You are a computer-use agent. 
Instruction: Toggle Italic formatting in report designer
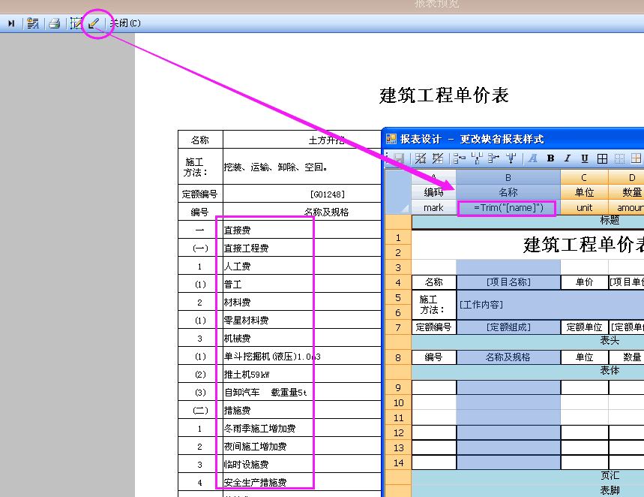point(567,158)
